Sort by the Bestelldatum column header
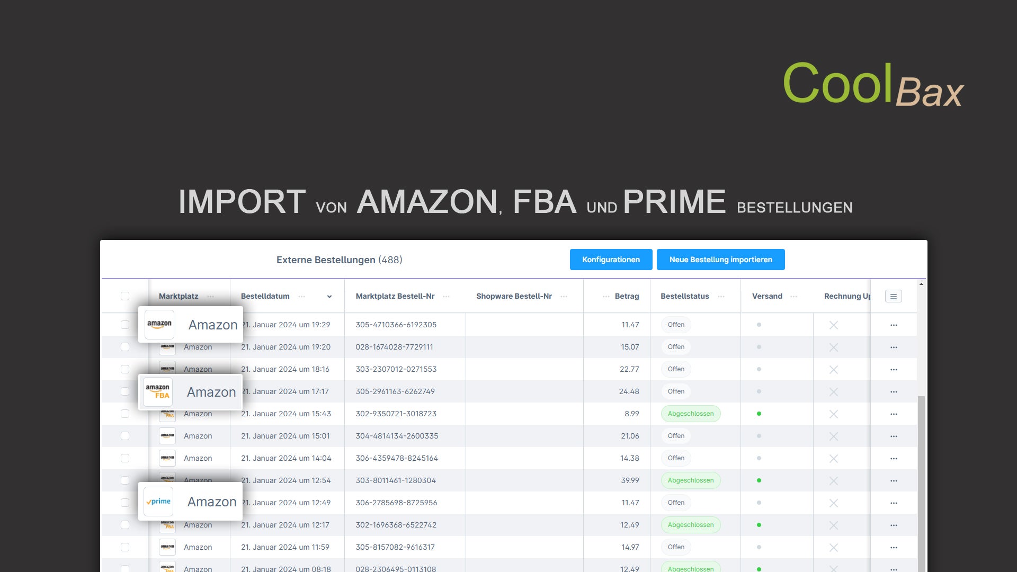Viewport: 1017px width, 572px height. [265, 296]
